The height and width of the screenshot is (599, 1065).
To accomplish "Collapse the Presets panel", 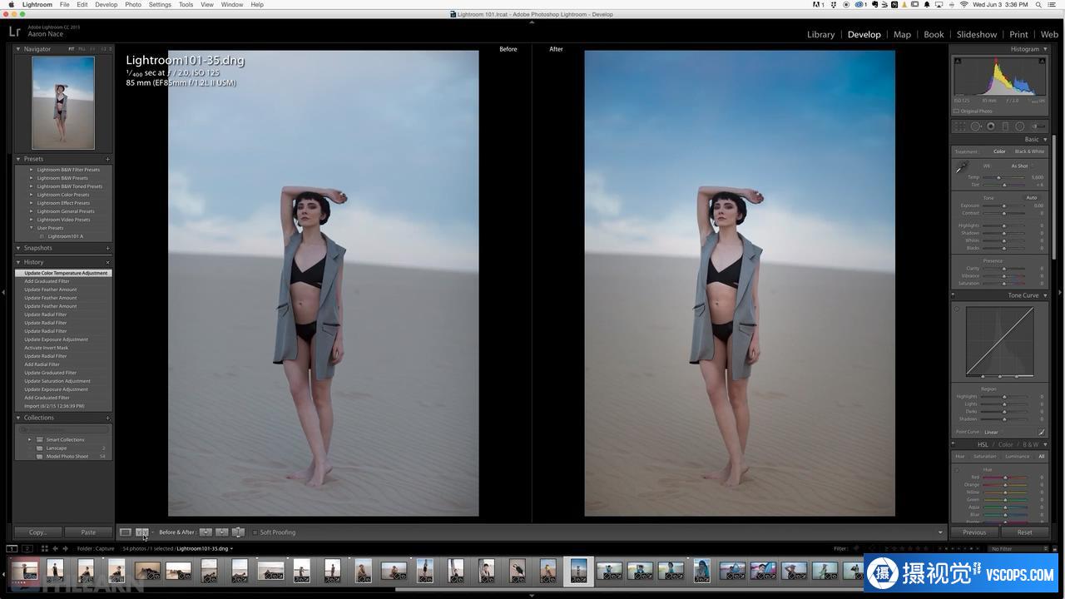I will (x=18, y=159).
